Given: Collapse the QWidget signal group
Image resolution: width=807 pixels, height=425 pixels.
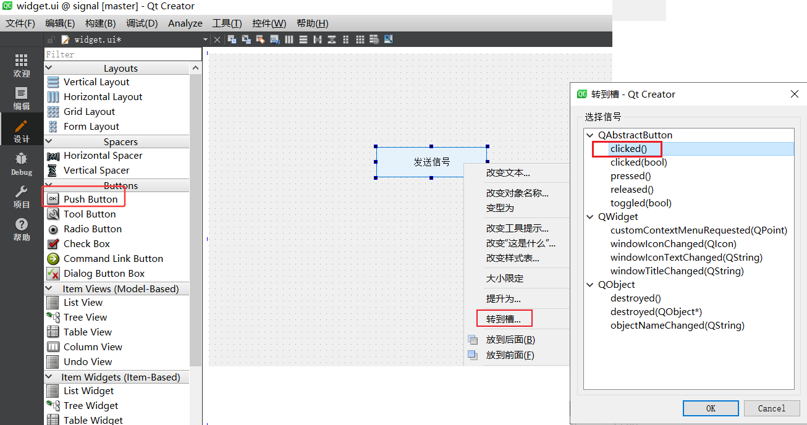Looking at the screenshot, I should (590, 216).
